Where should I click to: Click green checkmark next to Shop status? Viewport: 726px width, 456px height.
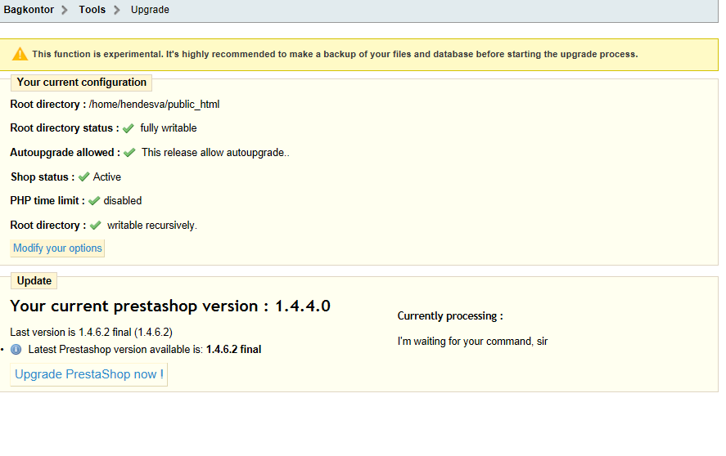pyautogui.click(x=83, y=177)
